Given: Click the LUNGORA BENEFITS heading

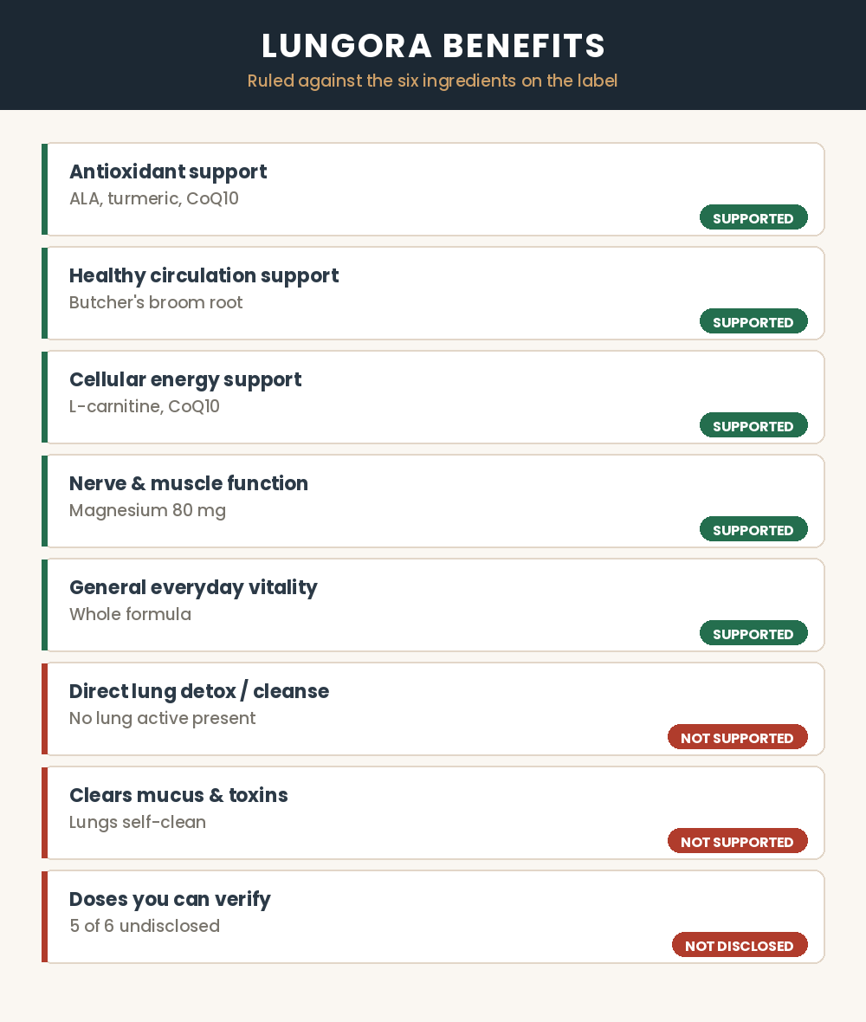Looking at the screenshot, I should [x=433, y=46].
